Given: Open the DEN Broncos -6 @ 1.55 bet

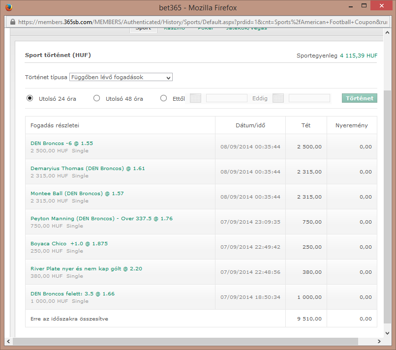Looking at the screenshot, I should [61, 144].
